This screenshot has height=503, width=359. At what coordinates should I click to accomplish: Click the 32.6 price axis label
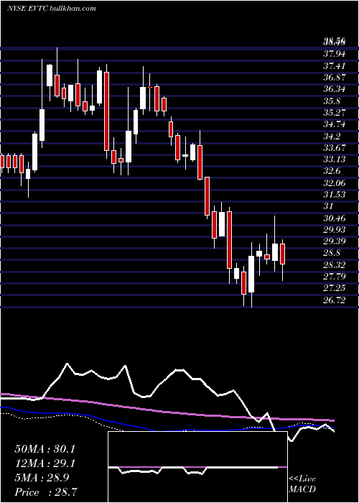[332, 171]
